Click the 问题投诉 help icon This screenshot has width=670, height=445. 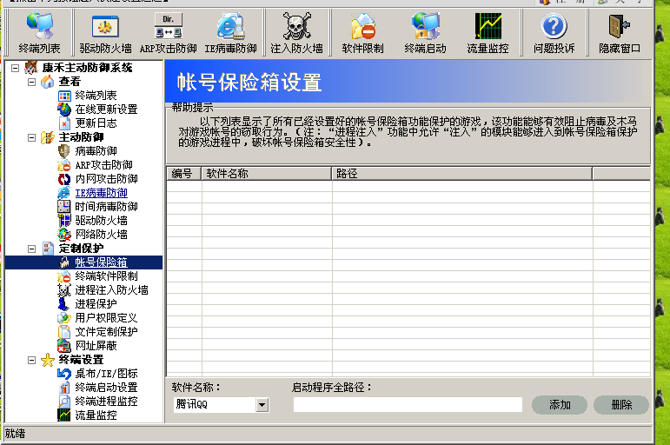point(554,33)
